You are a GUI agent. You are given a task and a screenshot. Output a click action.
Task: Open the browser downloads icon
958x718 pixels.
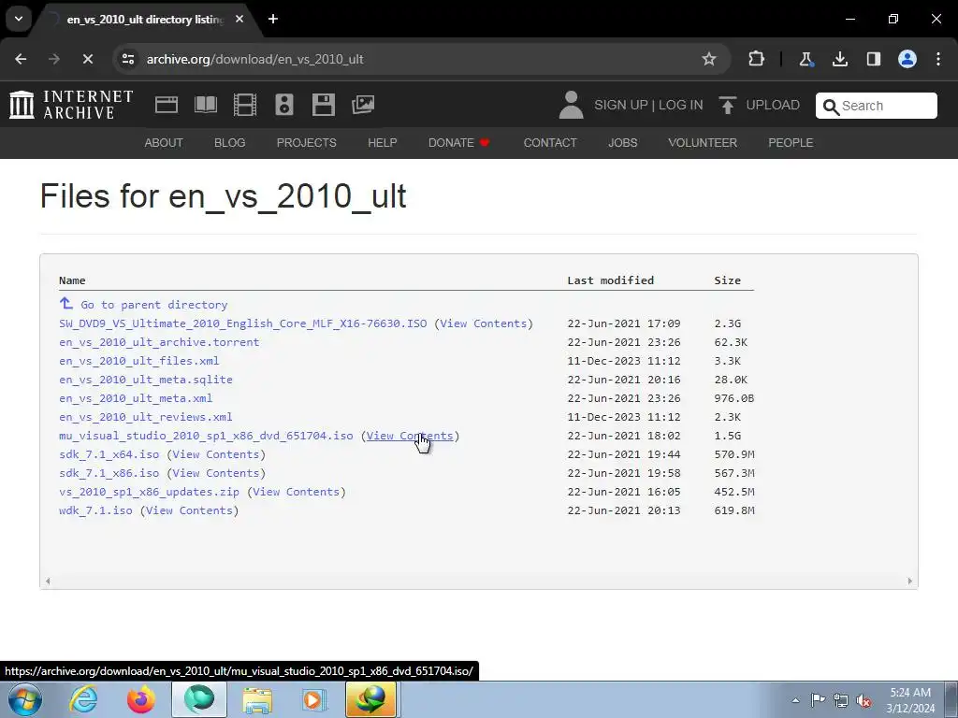tap(840, 59)
